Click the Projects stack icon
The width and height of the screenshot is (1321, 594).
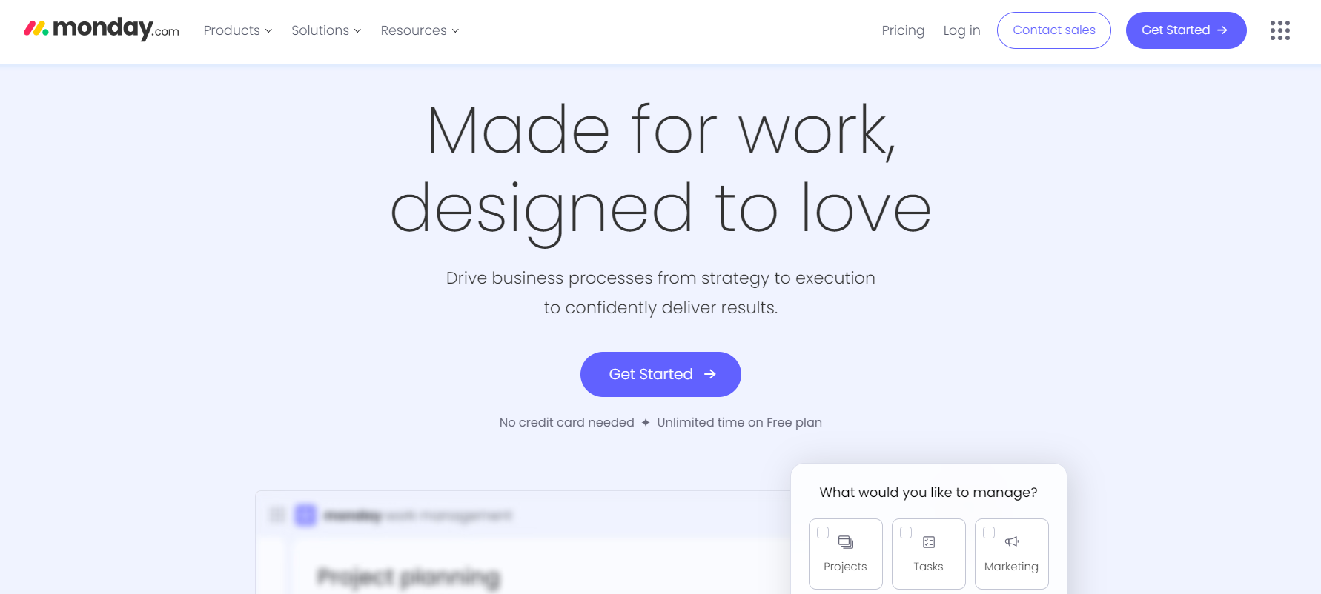845,542
